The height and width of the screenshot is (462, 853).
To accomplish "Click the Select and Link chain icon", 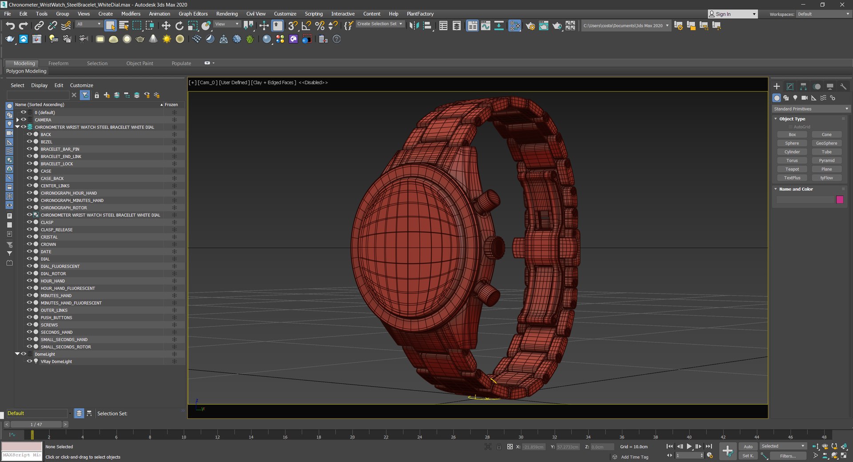I will point(39,26).
